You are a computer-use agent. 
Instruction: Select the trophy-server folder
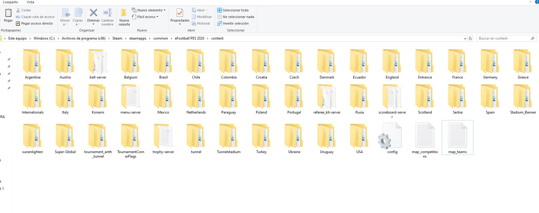point(163,139)
